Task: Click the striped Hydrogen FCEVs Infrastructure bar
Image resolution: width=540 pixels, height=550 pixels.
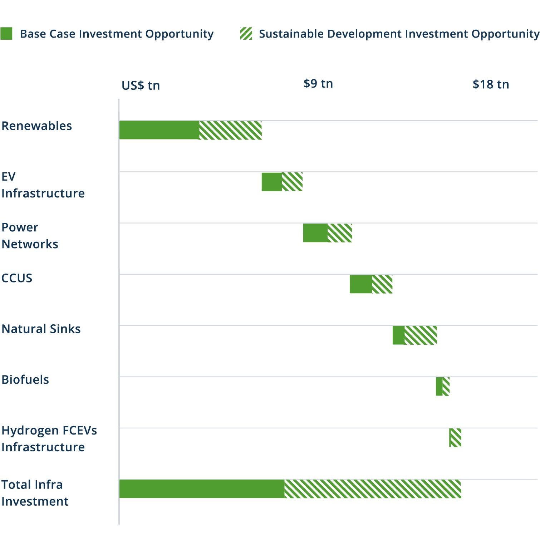Action: click(x=455, y=438)
